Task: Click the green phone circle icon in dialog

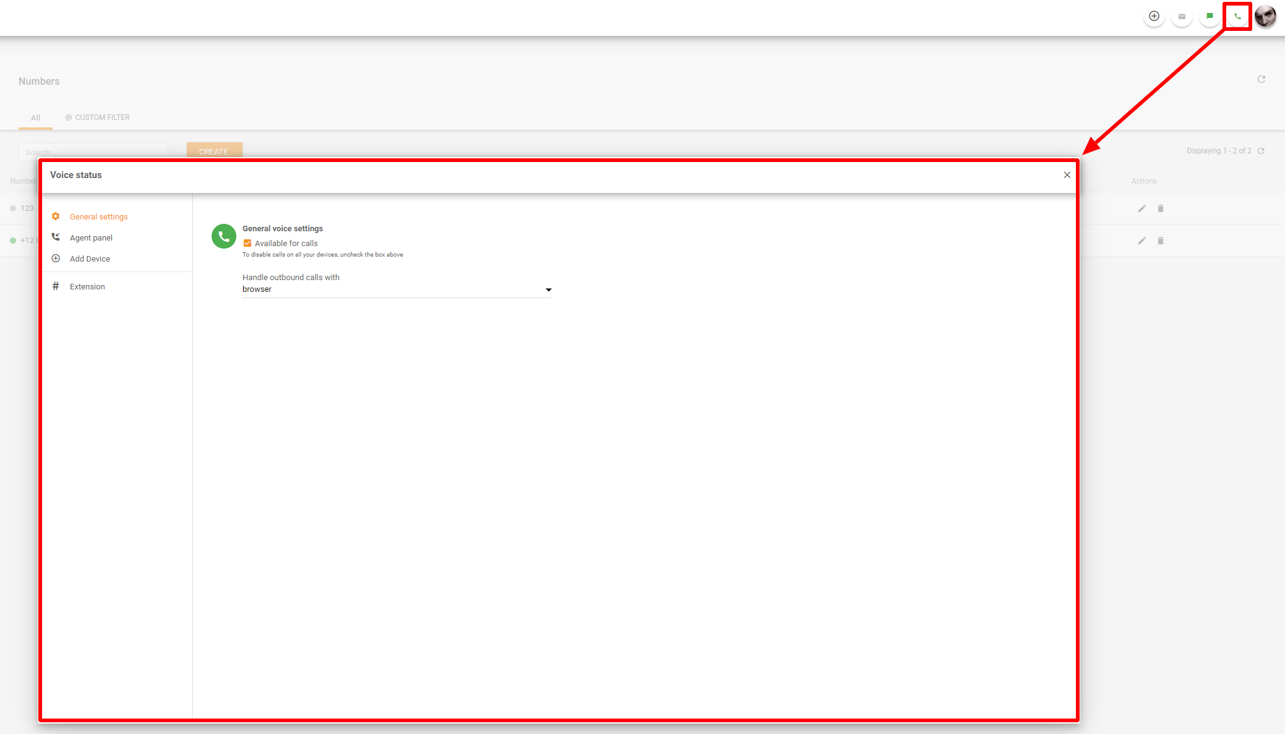Action: 223,236
